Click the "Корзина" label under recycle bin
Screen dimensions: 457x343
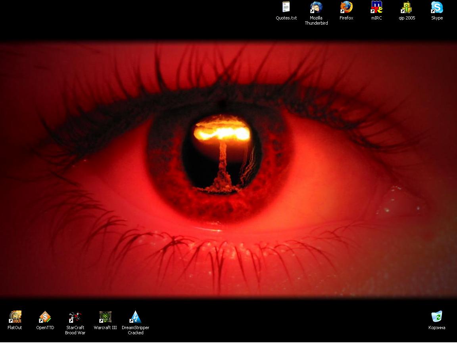point(437,328)
